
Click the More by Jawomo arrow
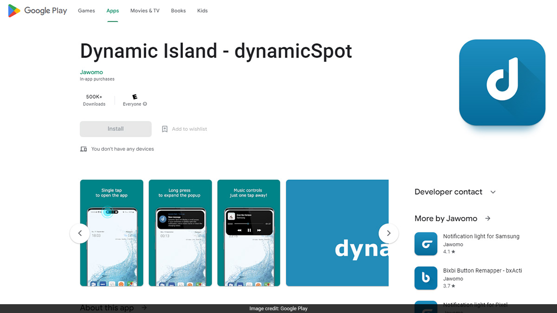click(x=487, y=218)
